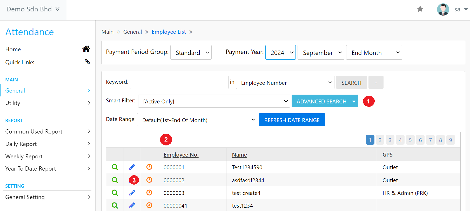Open the End Month dropdown
Image resolution: width=470 pixels, height=211 pixels.
(x=374, y=52)
